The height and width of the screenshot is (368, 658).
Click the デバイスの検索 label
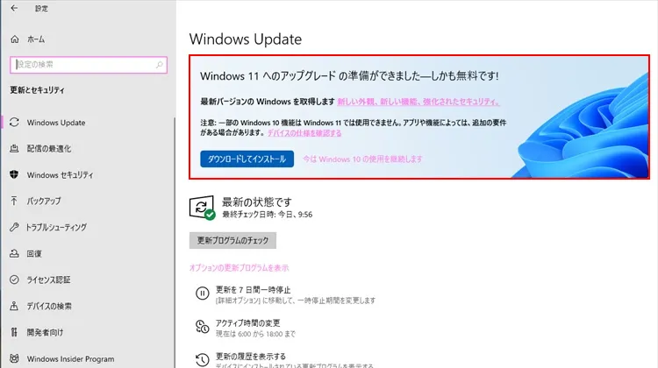click(x=49, y=307)
